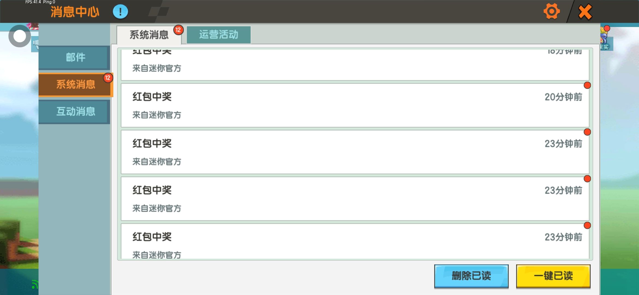Switch to the 运营活动 tab
This screenshot has height=295, width=639.
(218, 35)
